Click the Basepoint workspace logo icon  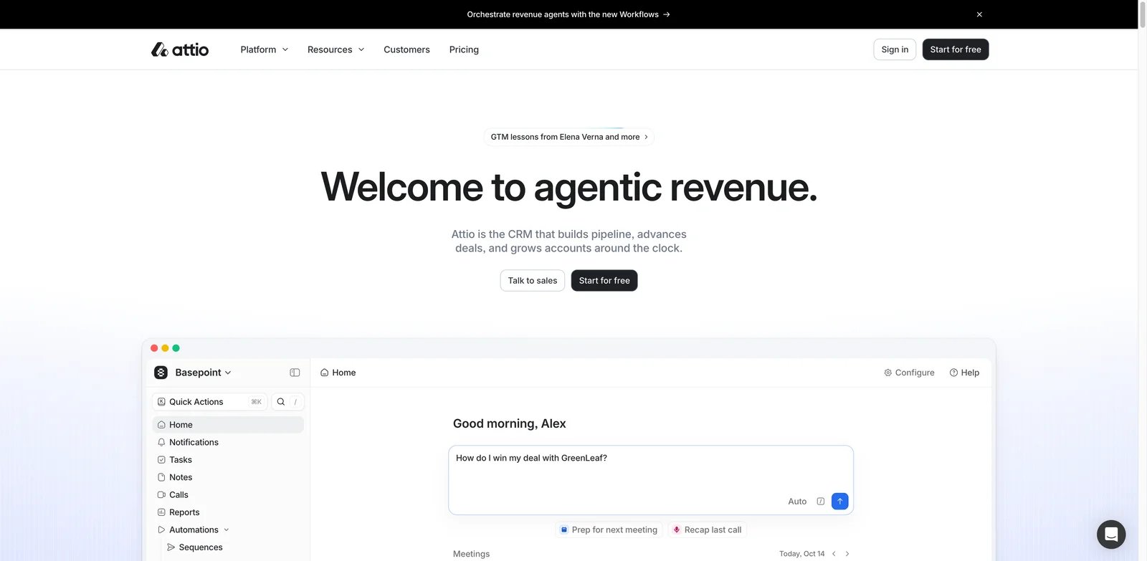(x=161, y=373)
